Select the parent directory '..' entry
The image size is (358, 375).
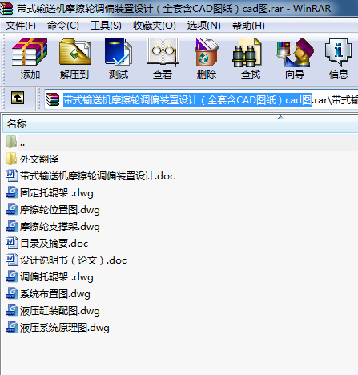[16, 143]
